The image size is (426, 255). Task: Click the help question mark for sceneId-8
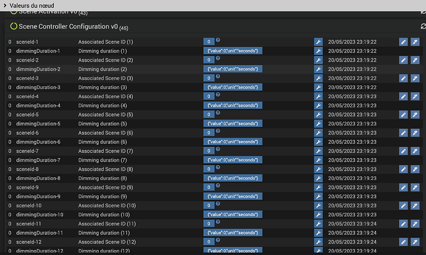pyautogui.click(x=218, y=167)
